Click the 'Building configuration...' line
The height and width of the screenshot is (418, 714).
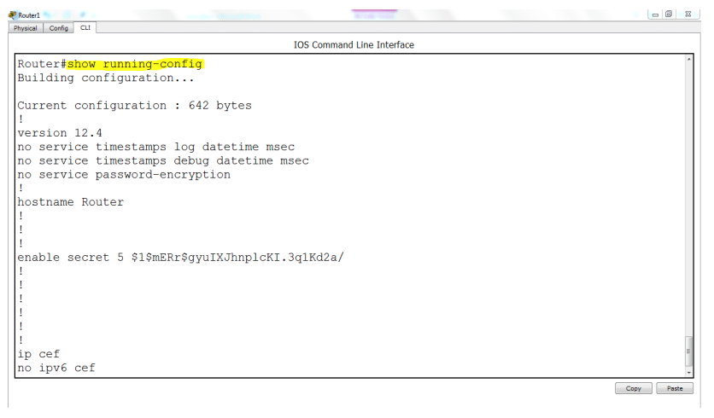coord(106,78)
